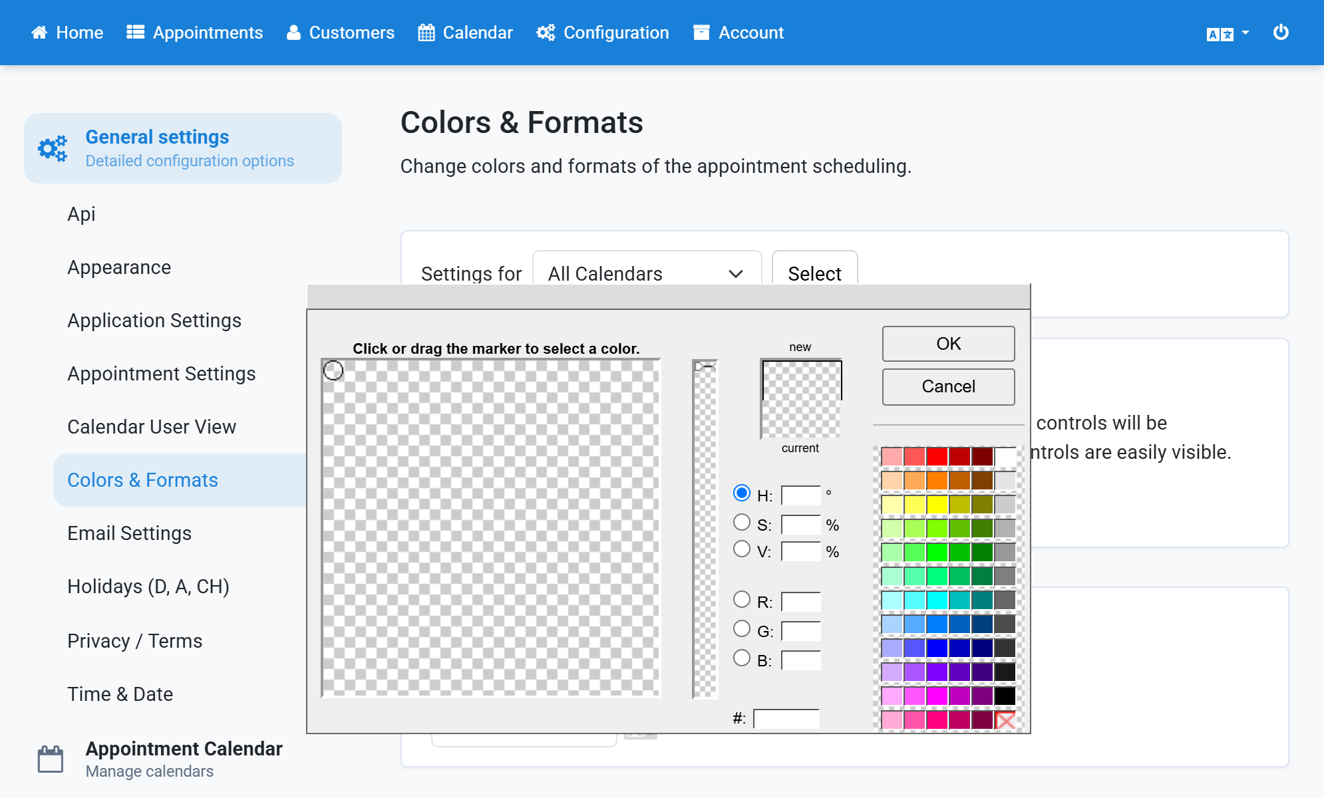Open the Appearance settings link
This screenshot has height=798, width=1324.
click(x=119, y=267)
